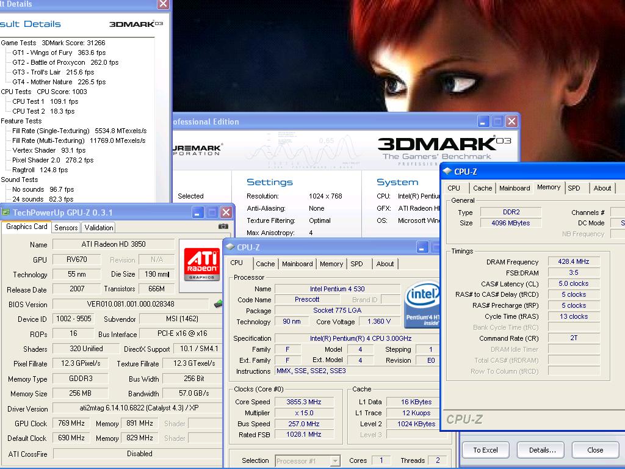Image resolution: width=625 pixels, height=469 pixels.
Task: Open SPD tab in CPU-Z Memory window
Action: click(x=574, y=188)
